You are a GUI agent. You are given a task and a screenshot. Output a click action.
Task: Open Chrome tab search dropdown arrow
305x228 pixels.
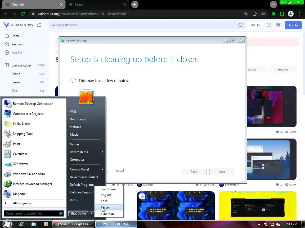pos(273,4)
